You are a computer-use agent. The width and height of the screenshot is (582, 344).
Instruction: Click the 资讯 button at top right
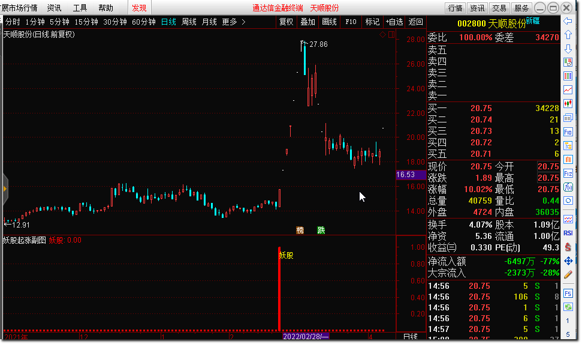point(477,8)
